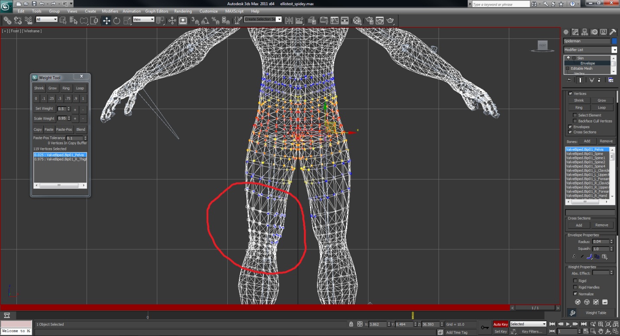Viewport: 620px width, 336px height.
Task: Open the Motion command panel tab
Action: (594, 32)
